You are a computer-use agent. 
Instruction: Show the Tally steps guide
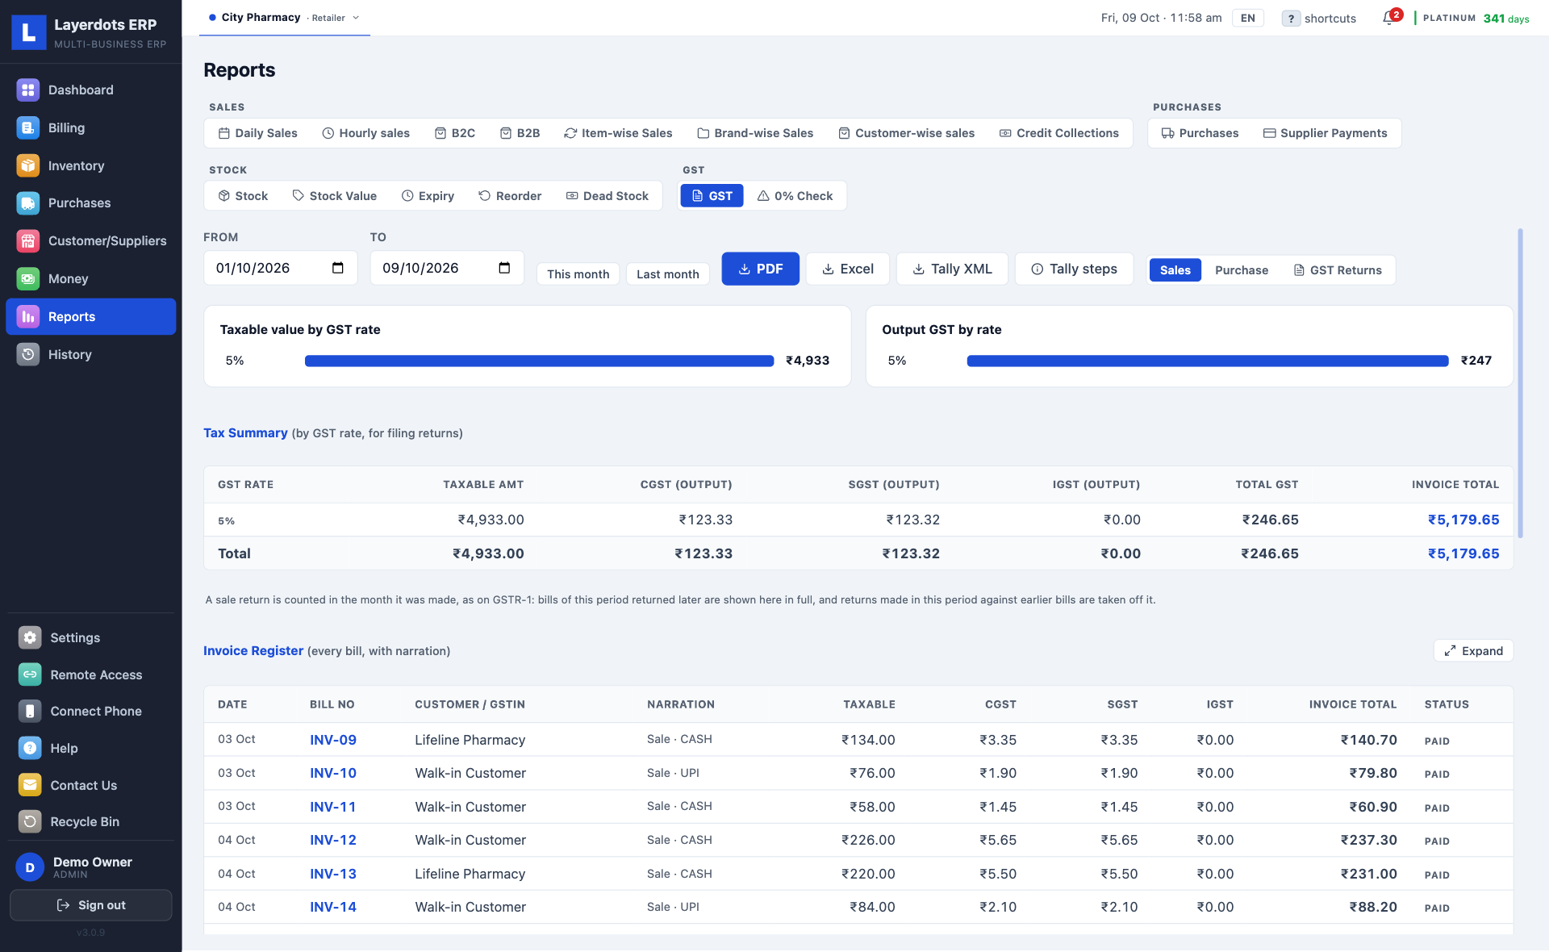click(x=1074, y=269)
